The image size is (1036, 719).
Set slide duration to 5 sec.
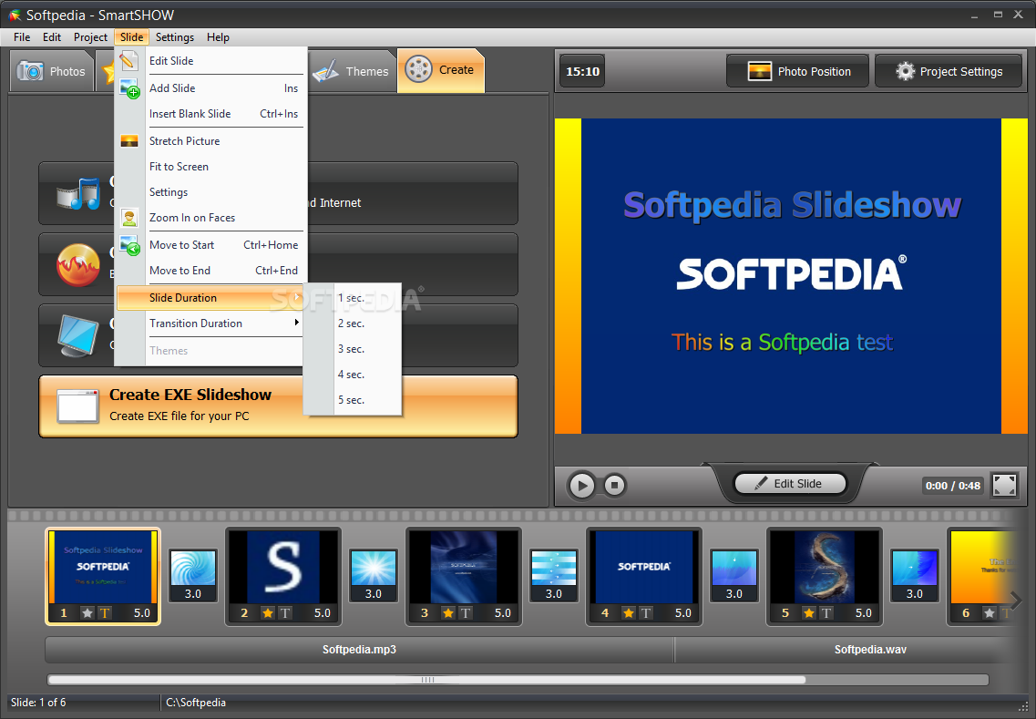click(352, 400)
